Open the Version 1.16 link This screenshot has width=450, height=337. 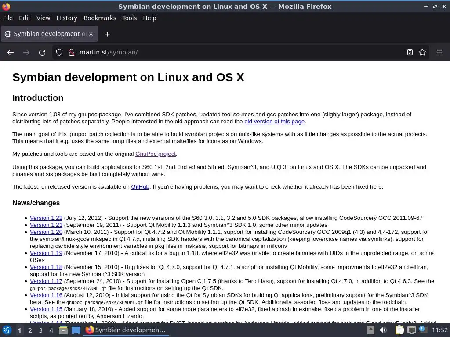pyautogui.click(x=46, y=295)
